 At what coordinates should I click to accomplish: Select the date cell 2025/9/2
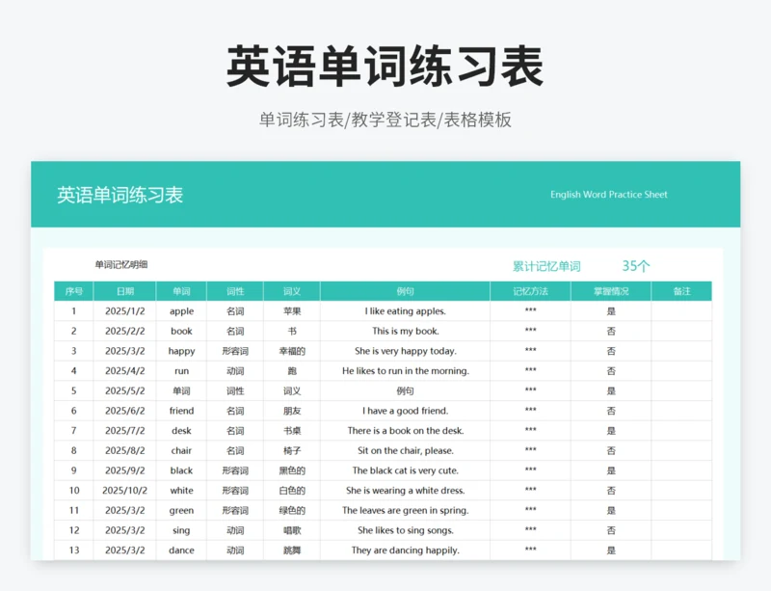click(125, 470)
